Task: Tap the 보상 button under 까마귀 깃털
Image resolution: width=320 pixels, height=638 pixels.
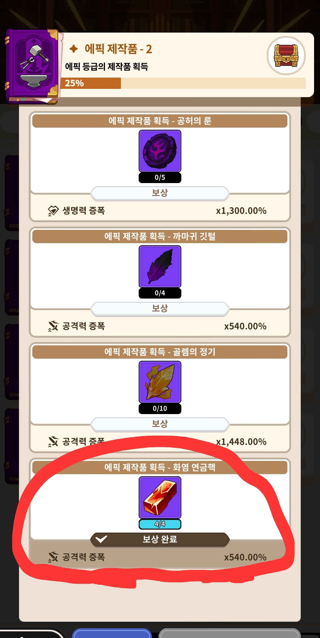Action: click(160, 309)
